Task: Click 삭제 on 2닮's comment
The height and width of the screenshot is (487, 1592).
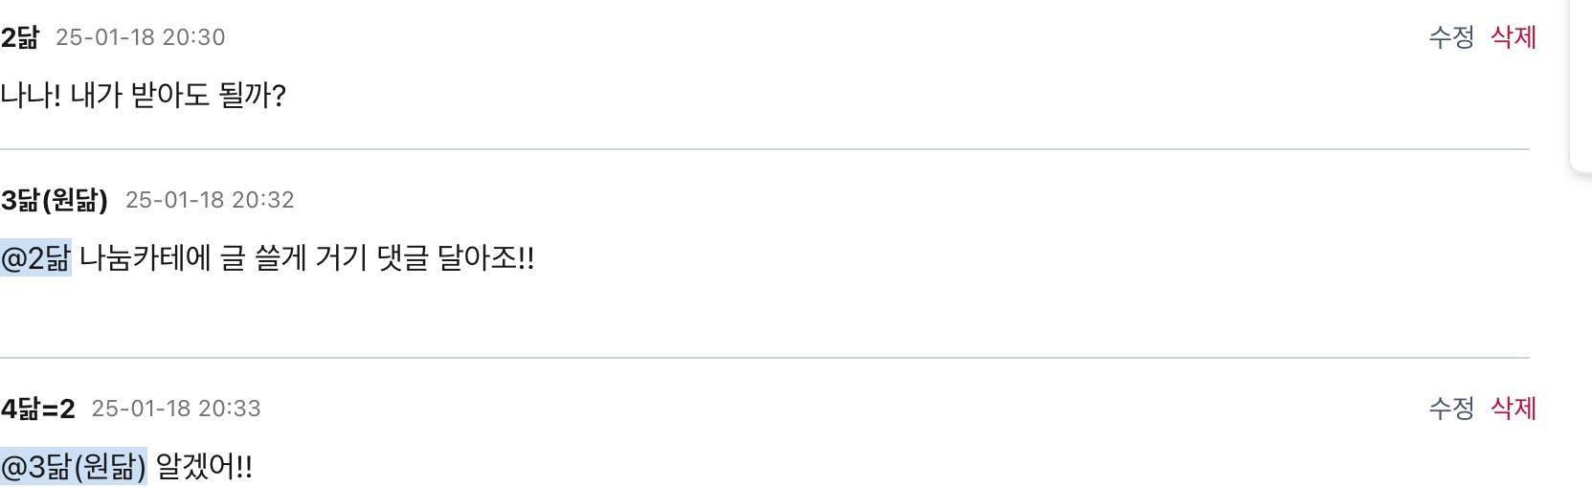Action: [1513, 37]
